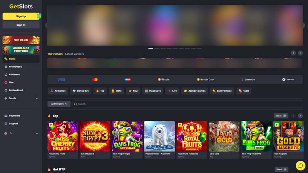Viewport: 308px width, 173px height.
Task: Click See all for Top games
Action: [281, 116]
